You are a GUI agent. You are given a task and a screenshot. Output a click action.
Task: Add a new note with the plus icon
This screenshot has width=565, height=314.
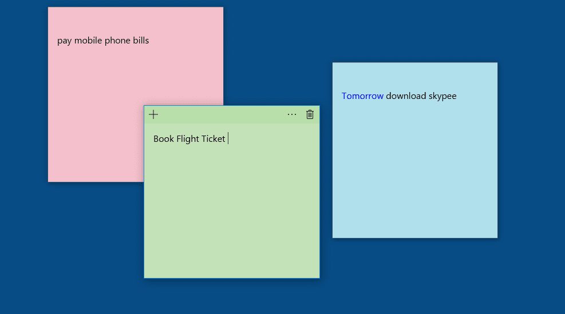tap(153, 114)
